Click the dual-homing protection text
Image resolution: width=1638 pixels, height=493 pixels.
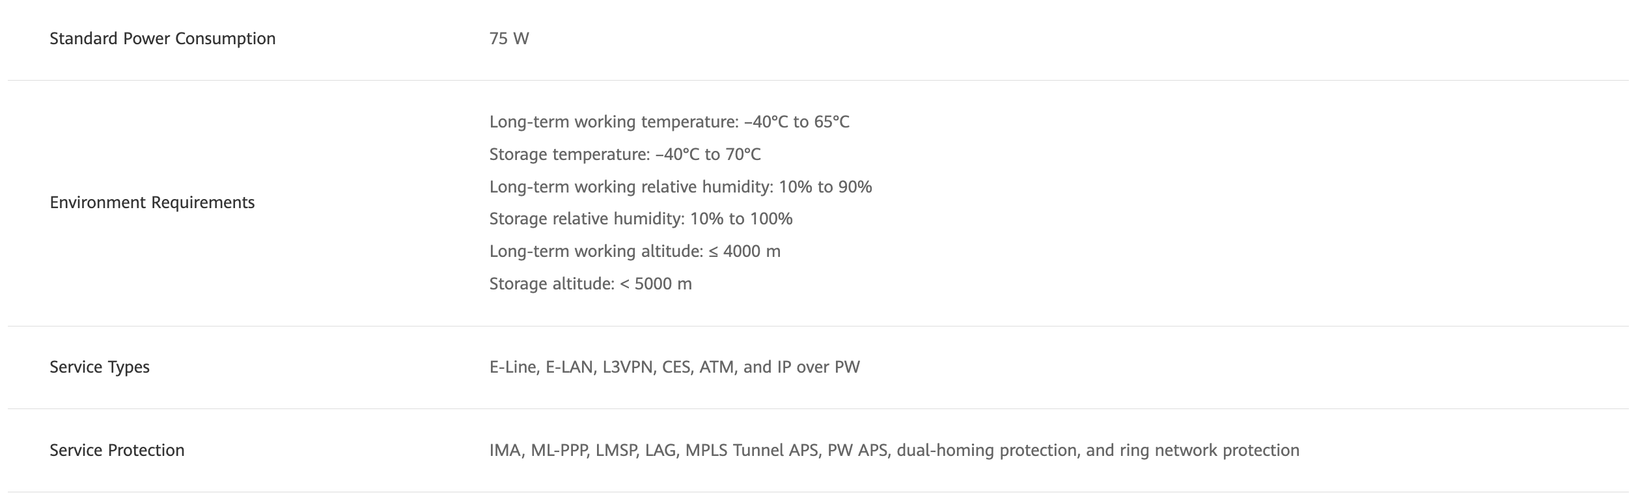986,451
